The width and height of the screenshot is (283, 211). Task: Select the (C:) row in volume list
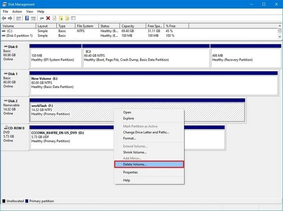[x=140, y=31]
